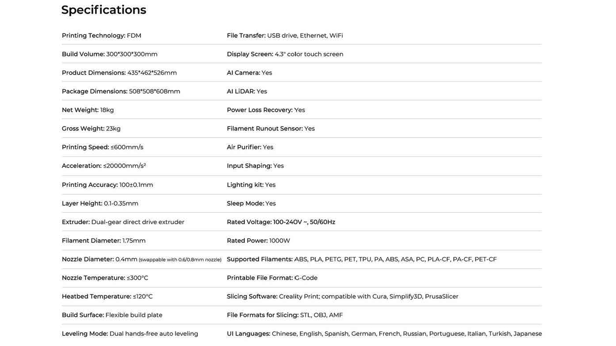This screenshot has width=616, height=346.
Task: Select the Extruder dual-gear direct drive text
Action: pyautogui.click(x=123, y=222)
